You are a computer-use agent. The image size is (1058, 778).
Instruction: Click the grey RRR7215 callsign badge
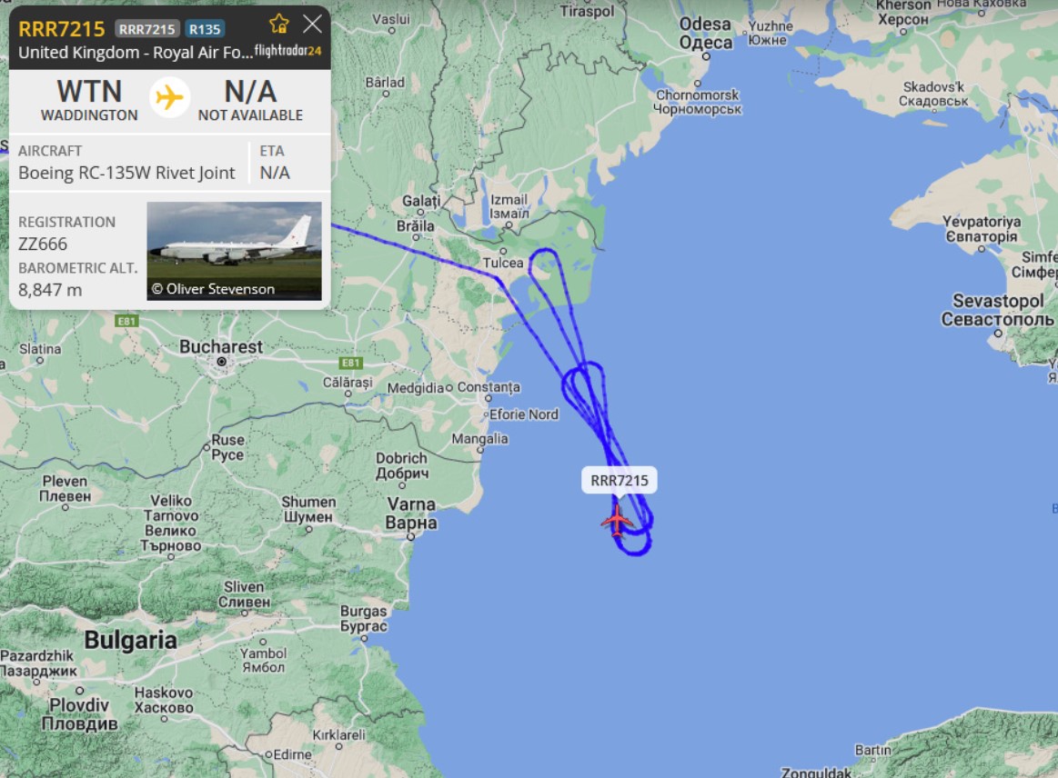pos(147,29)
